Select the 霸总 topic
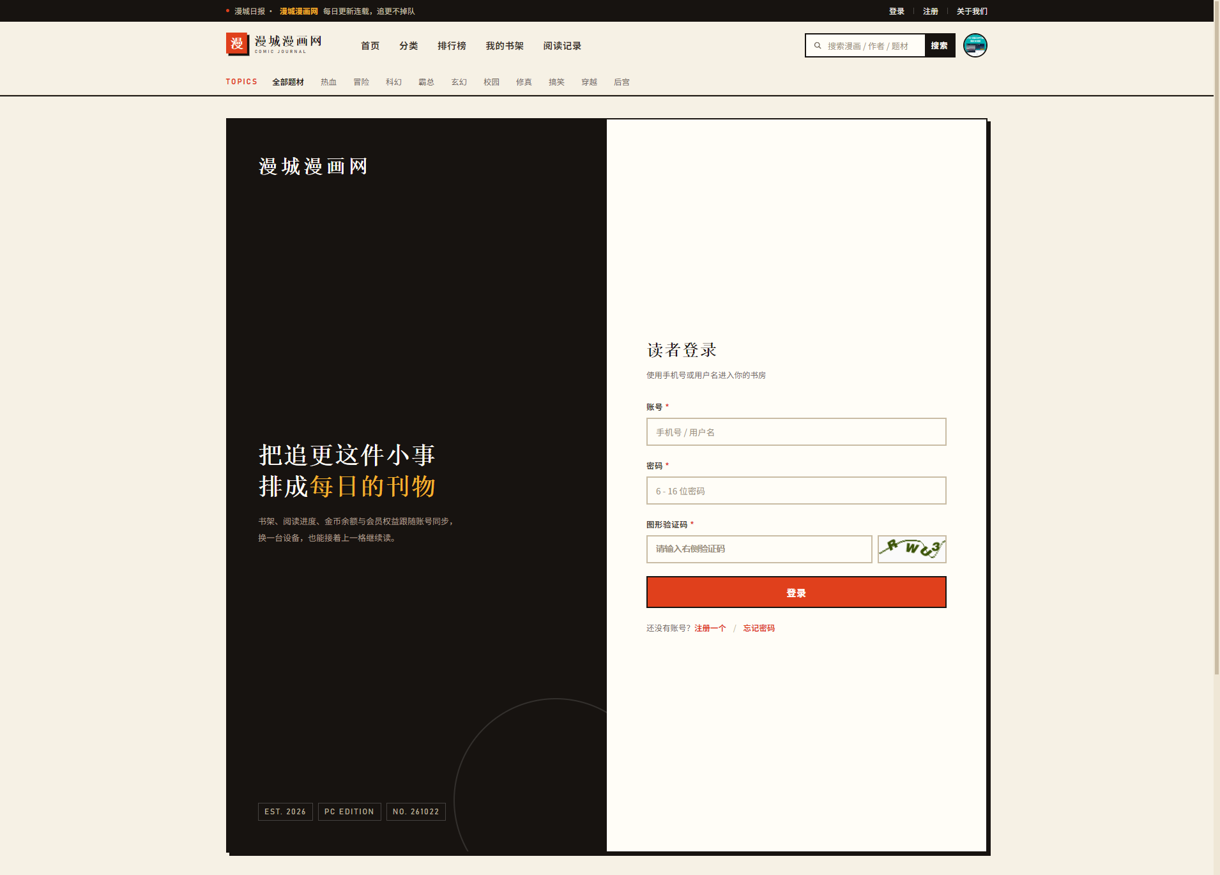 pos(426,82)
